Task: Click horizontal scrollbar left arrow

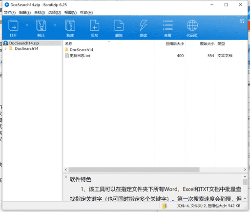Action: point(66,170)
